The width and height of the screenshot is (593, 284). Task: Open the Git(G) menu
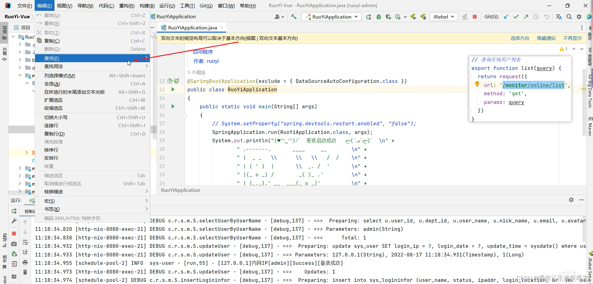[206, 6]
